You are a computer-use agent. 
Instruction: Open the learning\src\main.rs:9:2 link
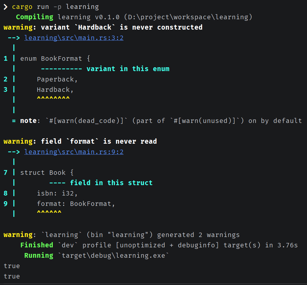(x=74, y=152)
